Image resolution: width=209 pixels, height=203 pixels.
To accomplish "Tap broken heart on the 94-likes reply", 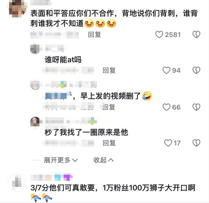I will pyautogui.click(x=196, y=70).
